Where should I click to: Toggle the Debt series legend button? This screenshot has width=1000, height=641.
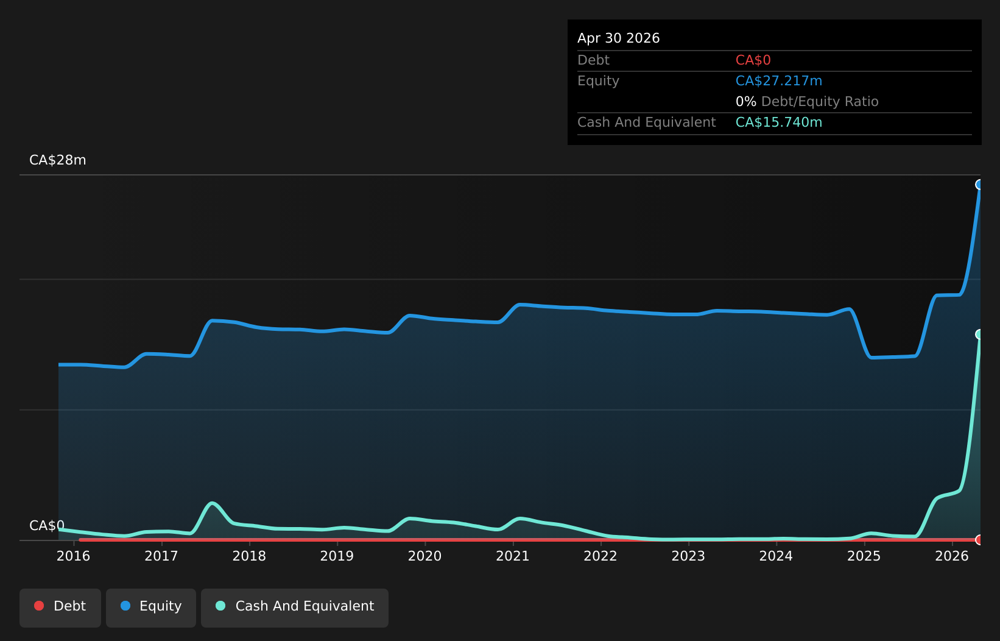coord(60,607)
